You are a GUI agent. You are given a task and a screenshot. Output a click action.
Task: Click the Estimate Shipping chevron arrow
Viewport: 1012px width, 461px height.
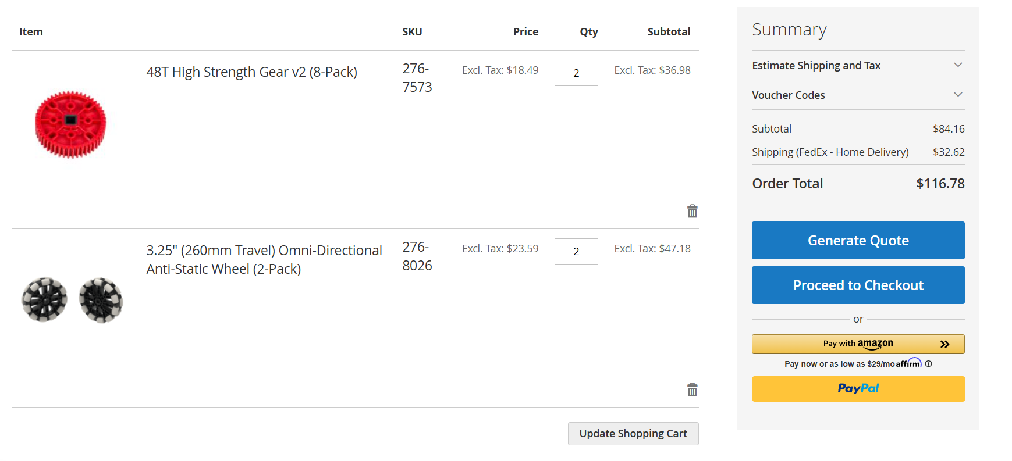click(958, 65)
